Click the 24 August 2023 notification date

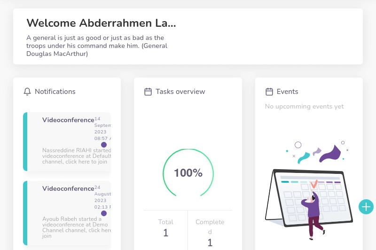coord(102,197)
